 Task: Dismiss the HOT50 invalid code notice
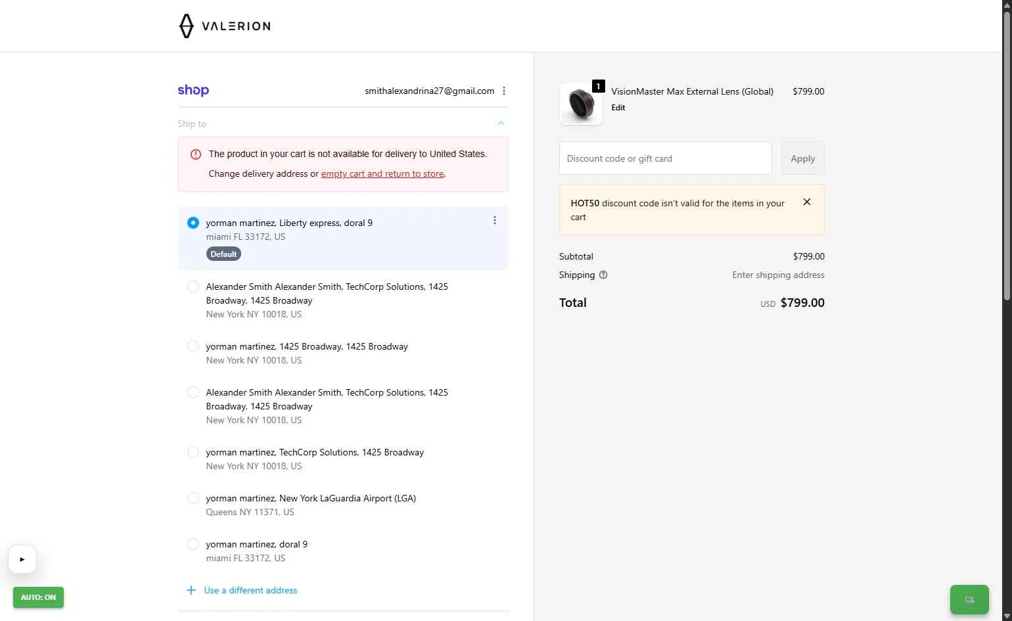807,202
